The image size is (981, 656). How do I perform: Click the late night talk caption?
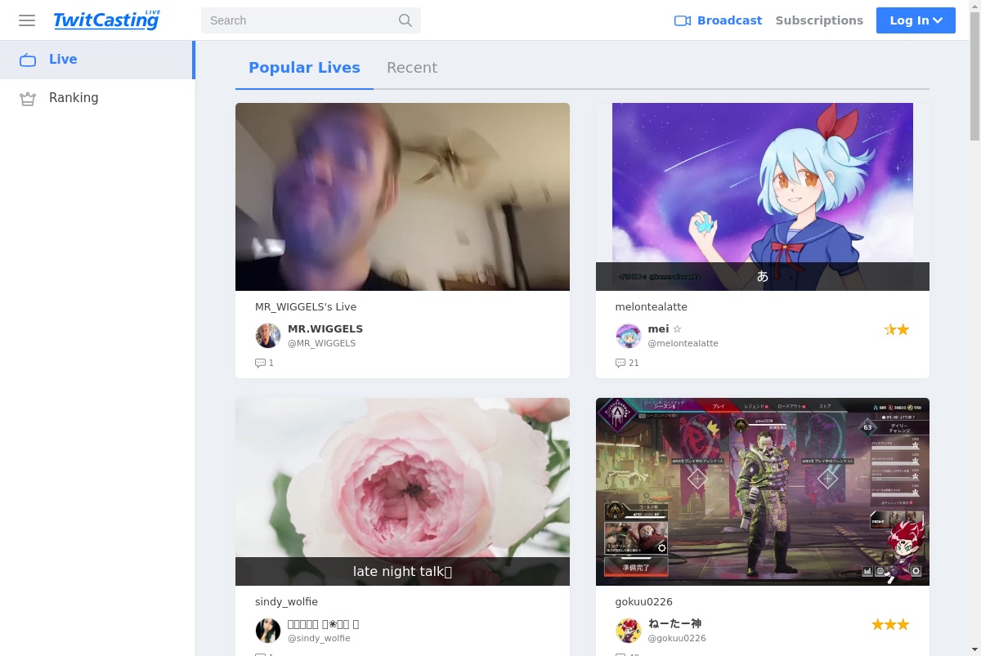402,572
